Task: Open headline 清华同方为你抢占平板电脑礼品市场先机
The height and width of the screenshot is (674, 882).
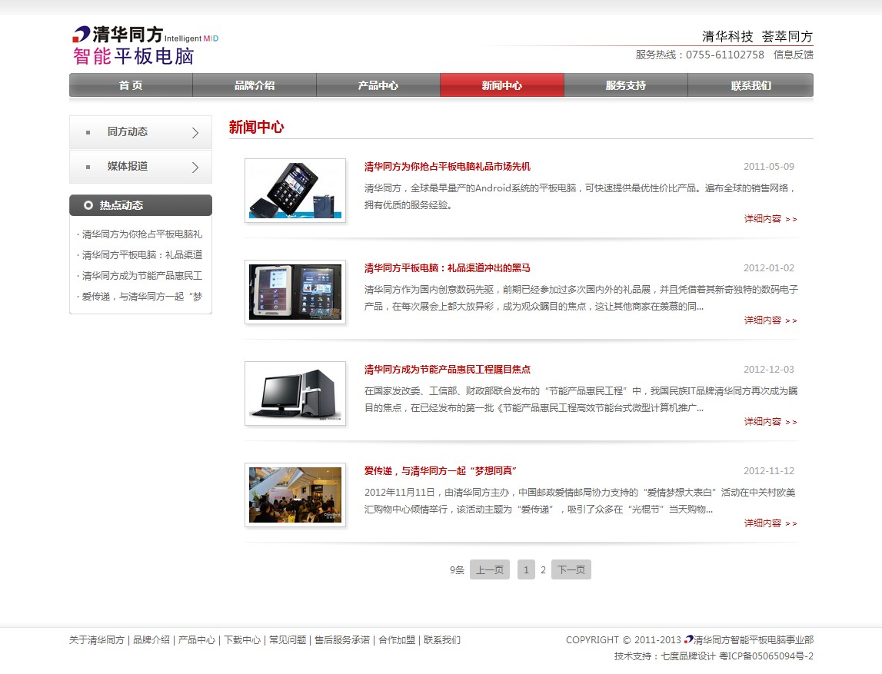Action: pyautogui.click(x=448, y=167)
